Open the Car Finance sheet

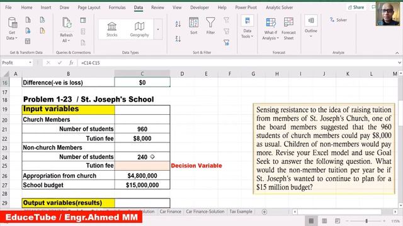[171, 212]
